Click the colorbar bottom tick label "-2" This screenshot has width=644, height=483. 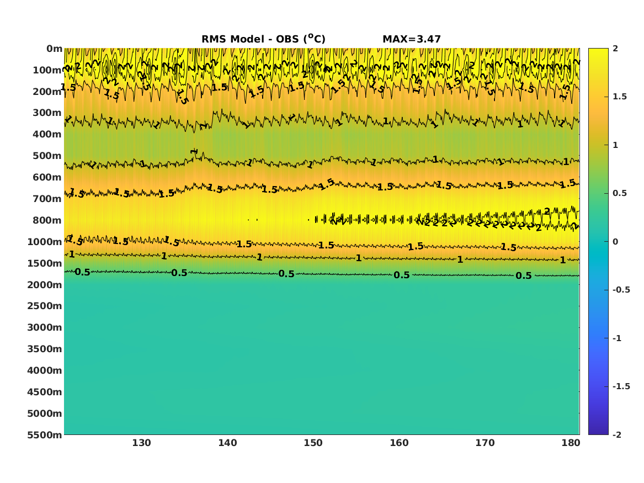coord(616,435)
